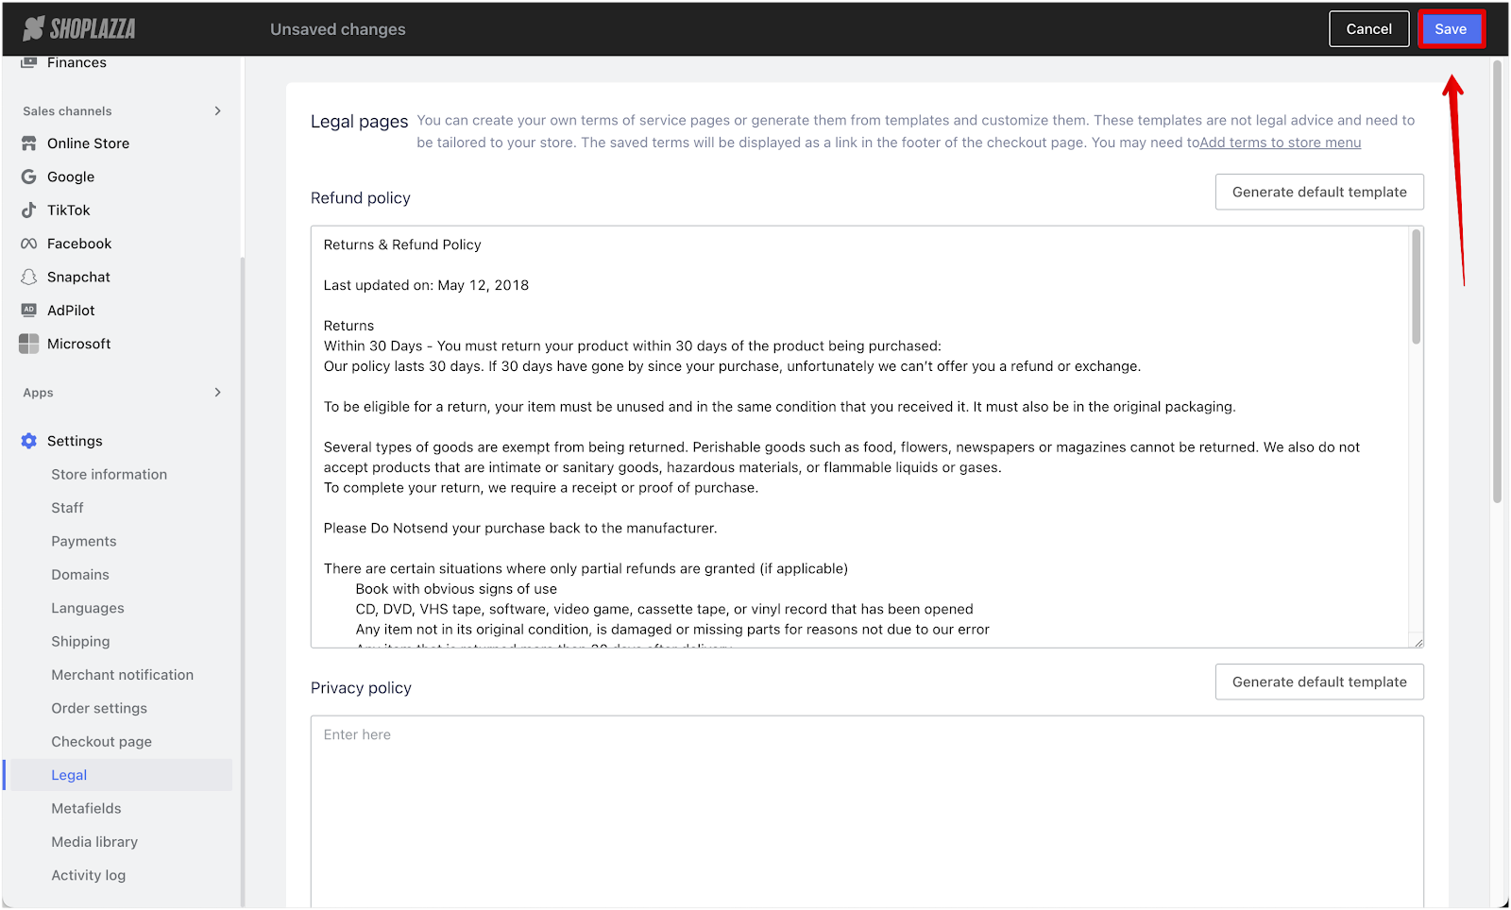Go to Store information settings
Viewport: 1511px width, 910px height.
coord(110,474)
